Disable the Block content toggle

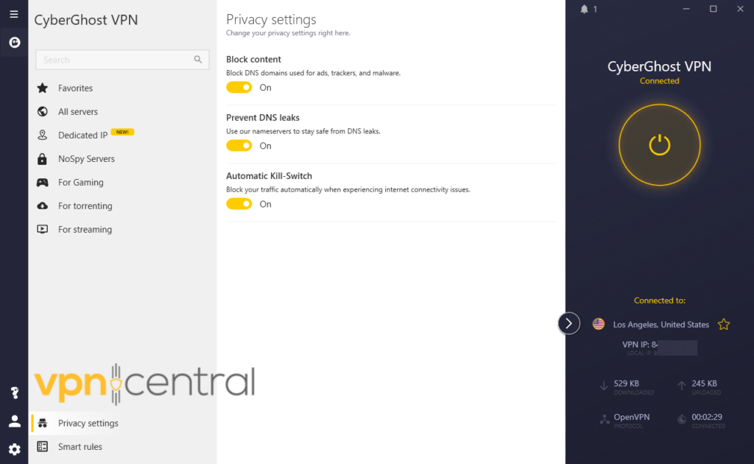(239, 88)
